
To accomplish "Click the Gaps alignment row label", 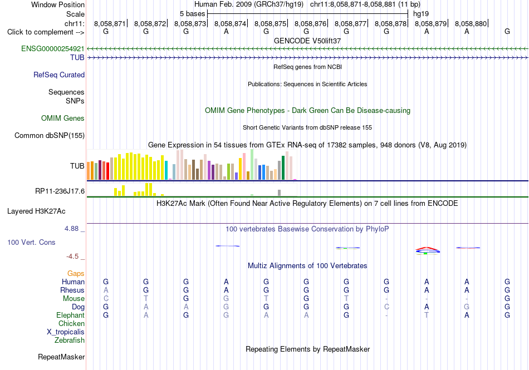I will (76, 273).
